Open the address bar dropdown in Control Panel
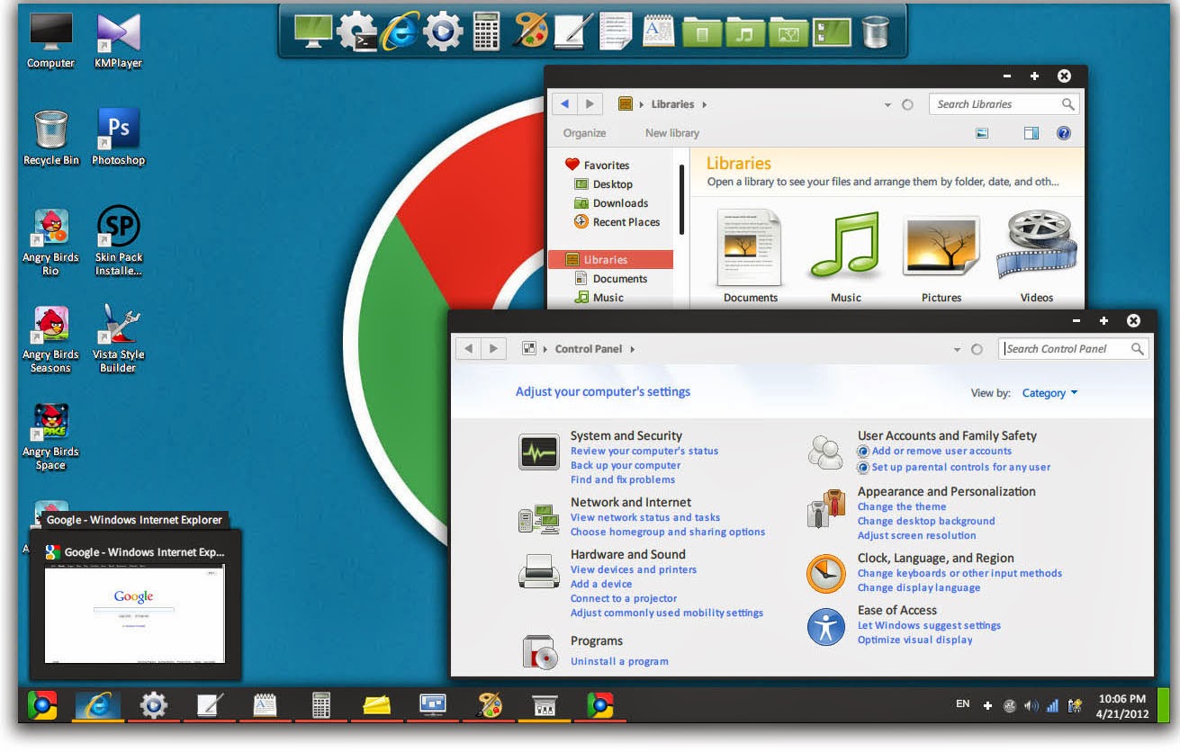The image size is (1180, 752). pos(956,349)
